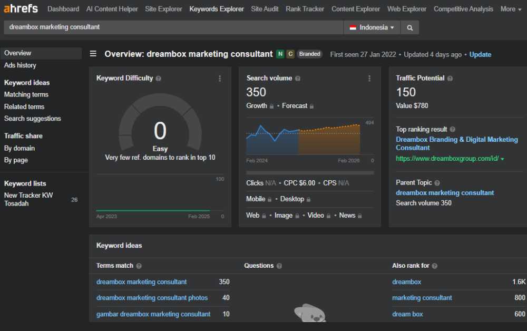Click help icon beside Top ranking result
The height and width of the screenshot is (331, 527).
point(452,129)
